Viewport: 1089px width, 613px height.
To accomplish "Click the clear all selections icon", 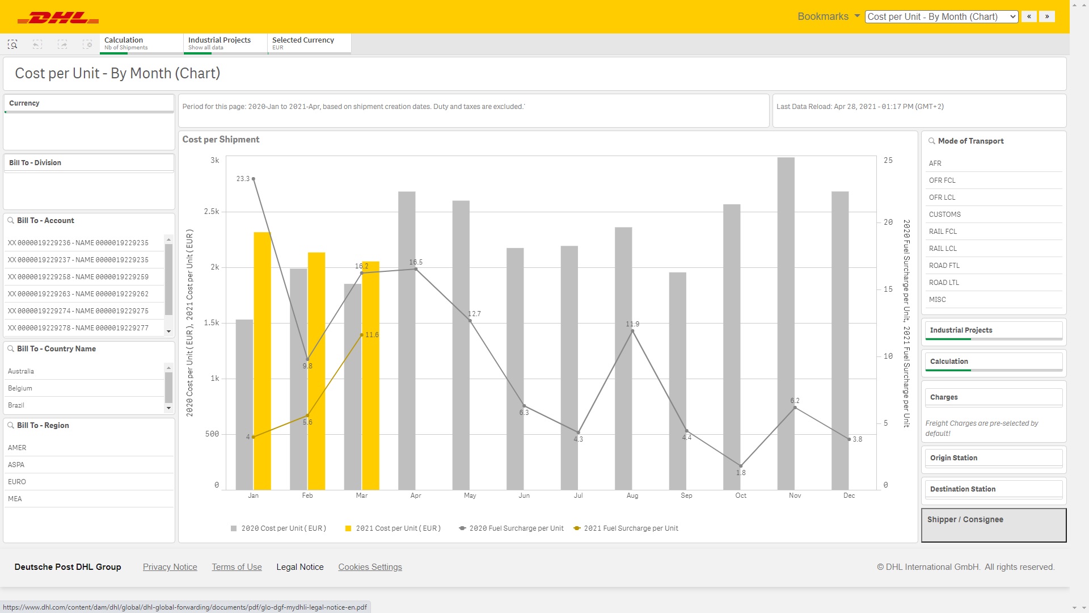I will point(87,44).
